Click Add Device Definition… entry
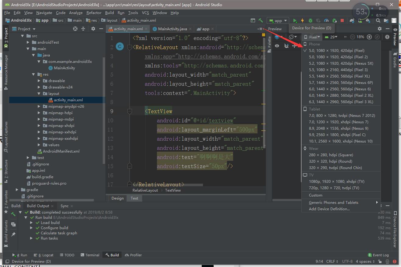 [341, 209]
